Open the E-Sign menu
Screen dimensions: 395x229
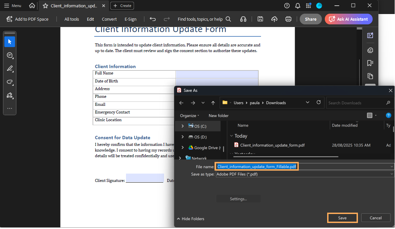(130, 19)
